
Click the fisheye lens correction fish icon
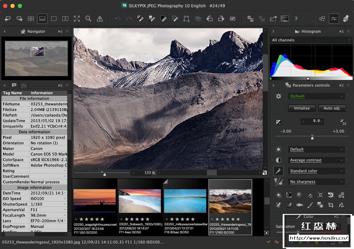(x=299, y=205)
